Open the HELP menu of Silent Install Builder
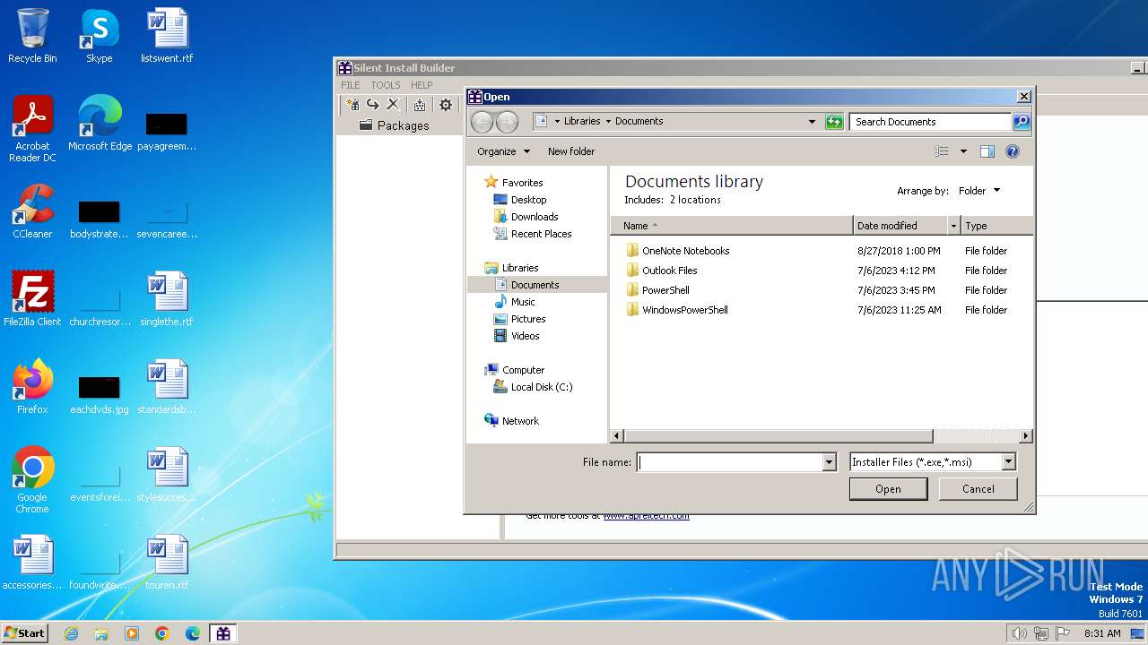 422,85
